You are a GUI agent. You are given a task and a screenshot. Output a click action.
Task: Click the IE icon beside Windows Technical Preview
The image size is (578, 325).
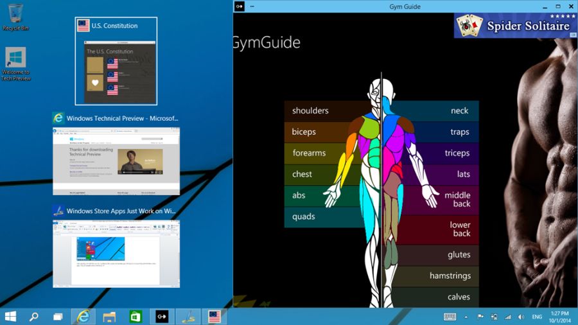58,118
